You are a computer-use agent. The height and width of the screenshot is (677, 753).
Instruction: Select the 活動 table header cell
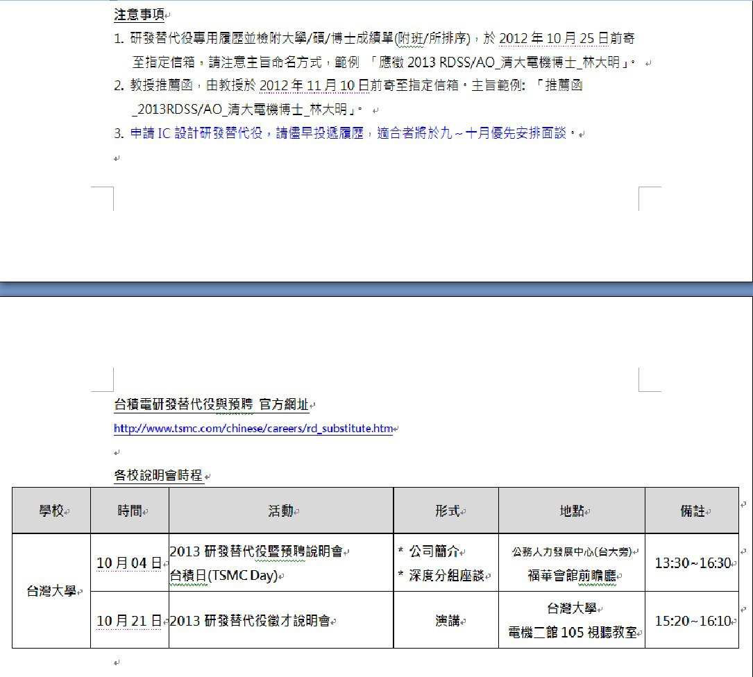pos(281,511)
